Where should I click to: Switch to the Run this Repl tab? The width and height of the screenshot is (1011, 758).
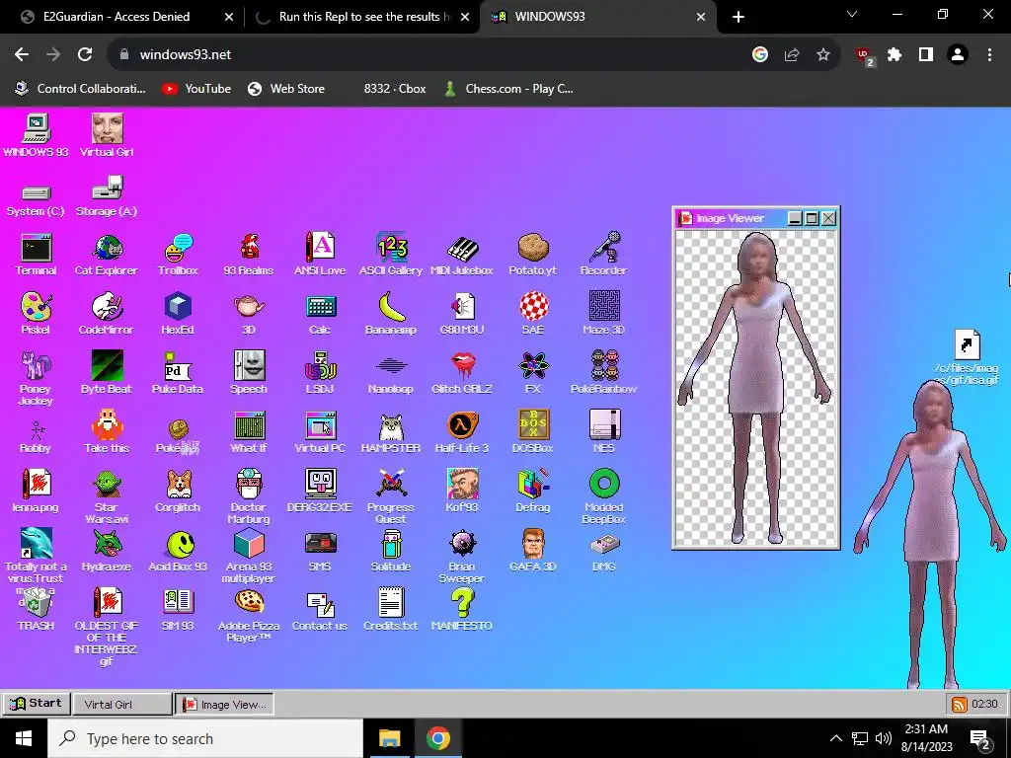(363, 17)
